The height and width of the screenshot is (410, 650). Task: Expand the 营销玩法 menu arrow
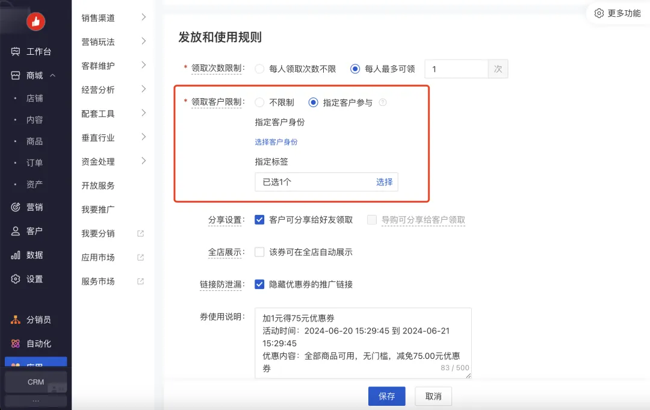[144, 42]
